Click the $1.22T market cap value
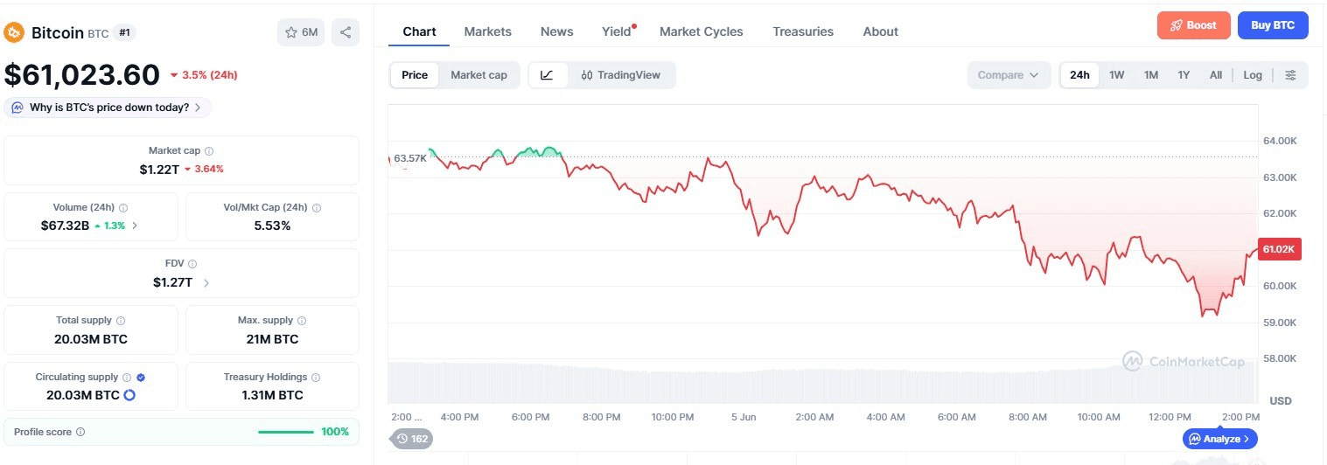 [x=158, y=169]
